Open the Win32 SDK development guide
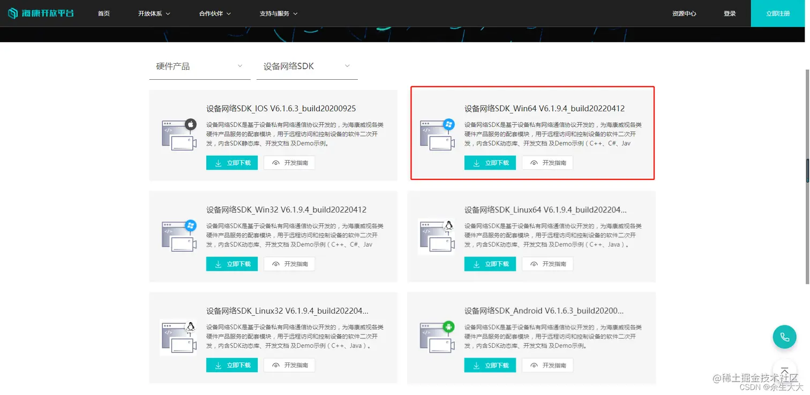The image size is (810, 395). (289, 264)
